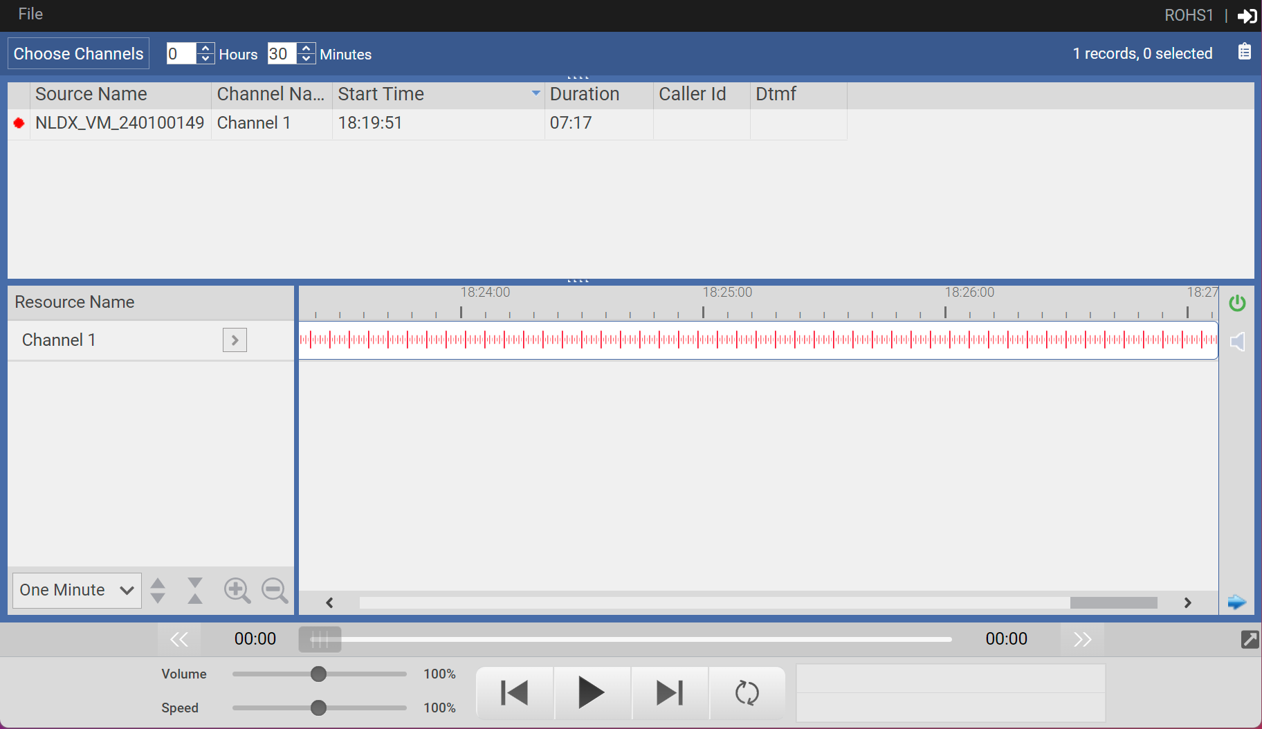Click the zoom out magnifier icon
1262x729 pixels.
click(x=274, y=591)
